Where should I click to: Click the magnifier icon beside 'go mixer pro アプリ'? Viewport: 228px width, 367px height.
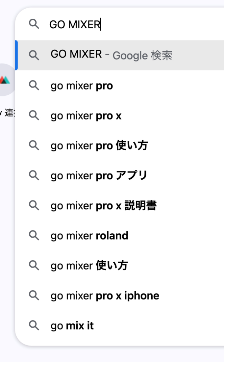34,176
